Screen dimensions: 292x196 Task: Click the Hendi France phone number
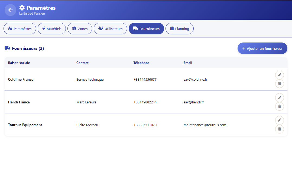145,102
